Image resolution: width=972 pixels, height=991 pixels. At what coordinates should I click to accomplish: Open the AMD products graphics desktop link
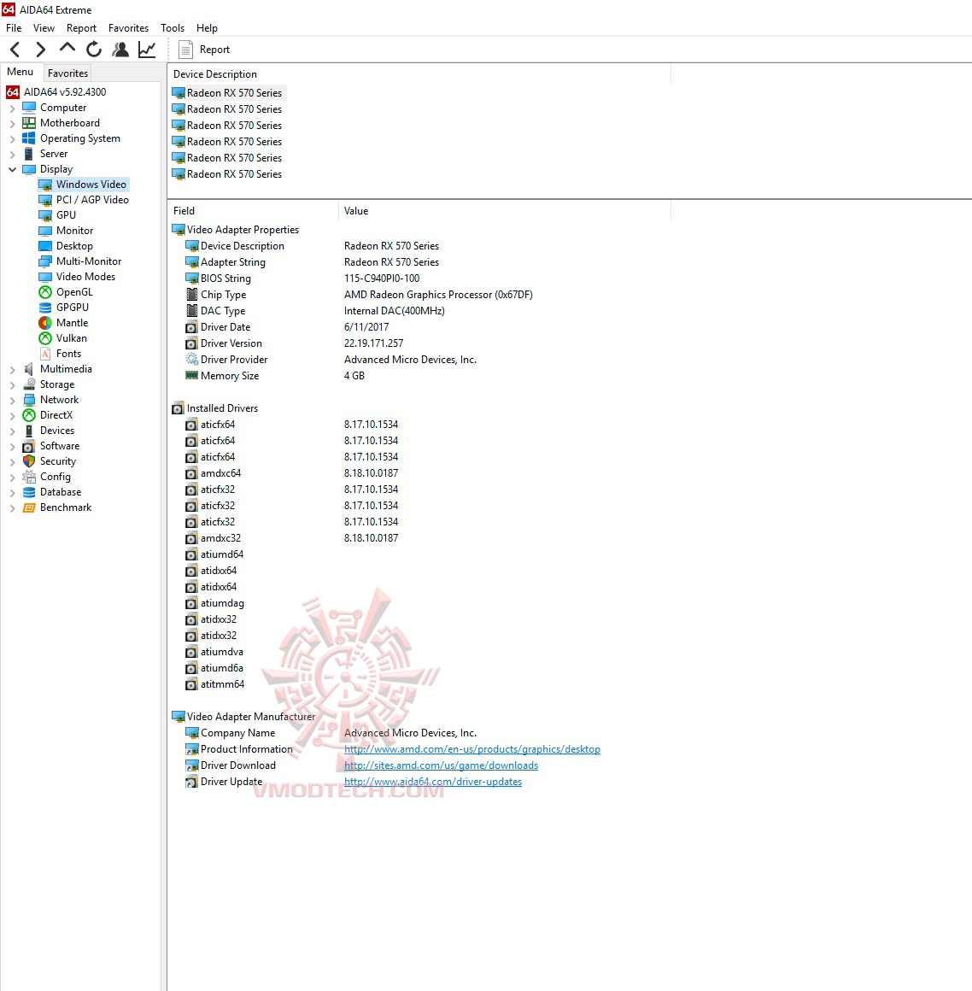472,749
